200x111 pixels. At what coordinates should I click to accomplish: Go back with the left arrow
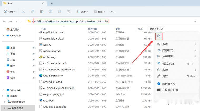[4, 21]
